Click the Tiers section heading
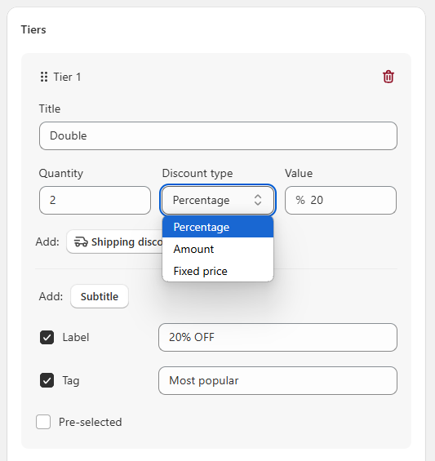Image resolution: width=435 pixels, height=461 pixels. pos(33,29)
